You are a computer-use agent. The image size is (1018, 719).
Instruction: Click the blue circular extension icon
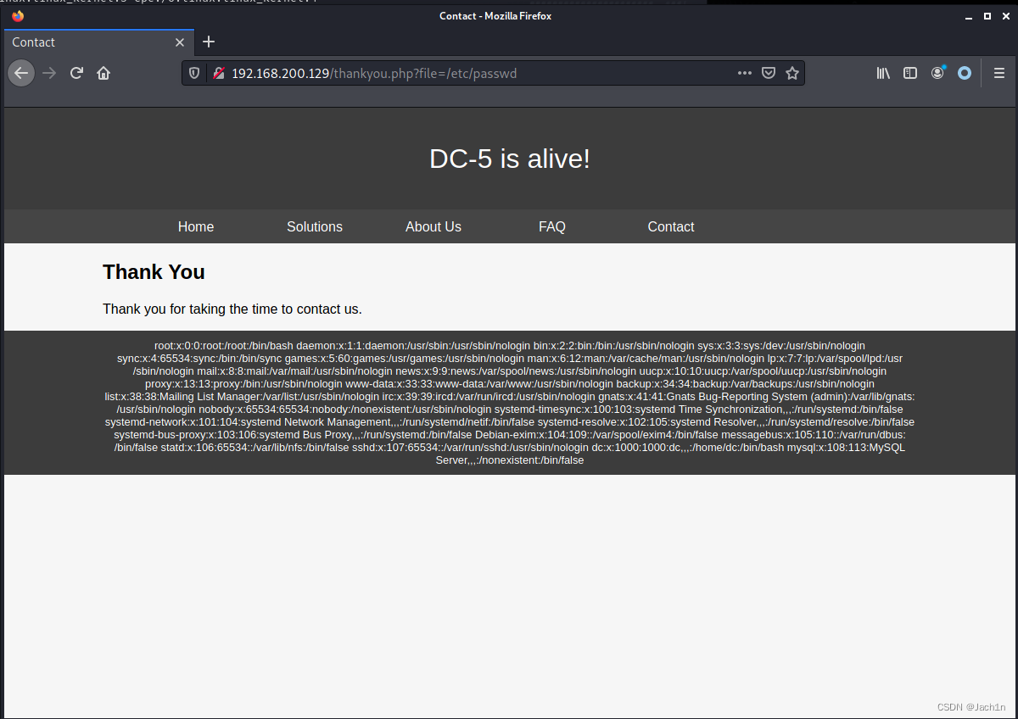pos(965,74)
